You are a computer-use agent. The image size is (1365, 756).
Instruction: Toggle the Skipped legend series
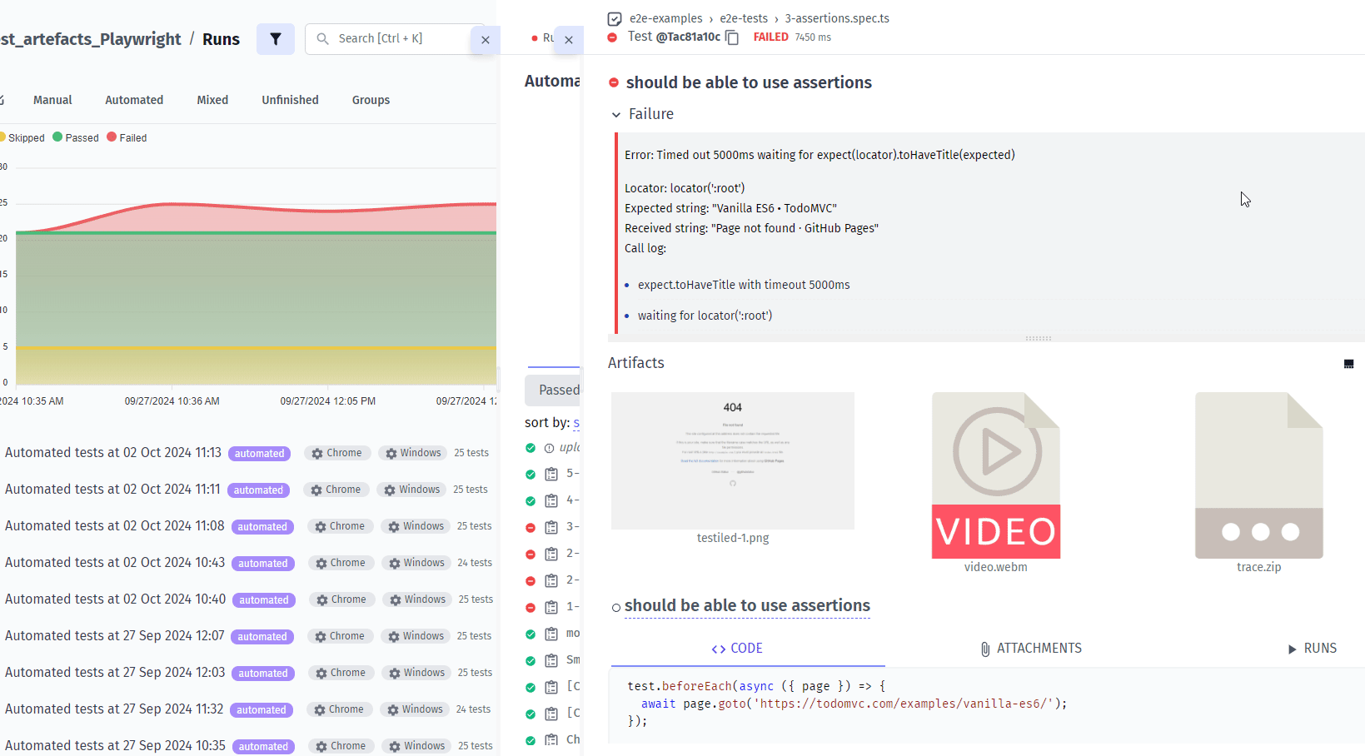[23, 138]
